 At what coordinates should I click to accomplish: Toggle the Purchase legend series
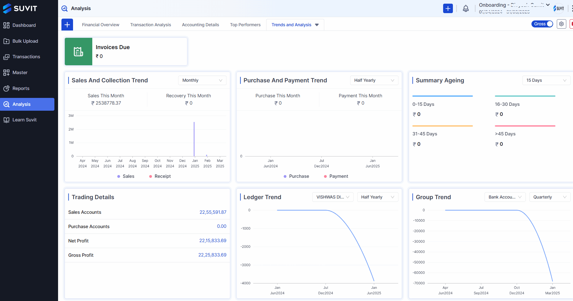(x=296, y=176)
